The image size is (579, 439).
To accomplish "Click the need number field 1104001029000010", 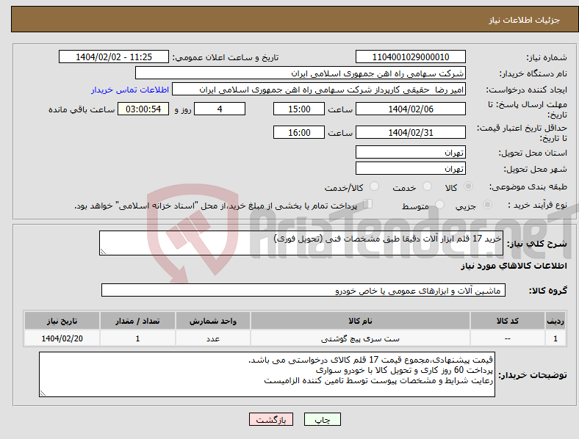I will 410,57.
